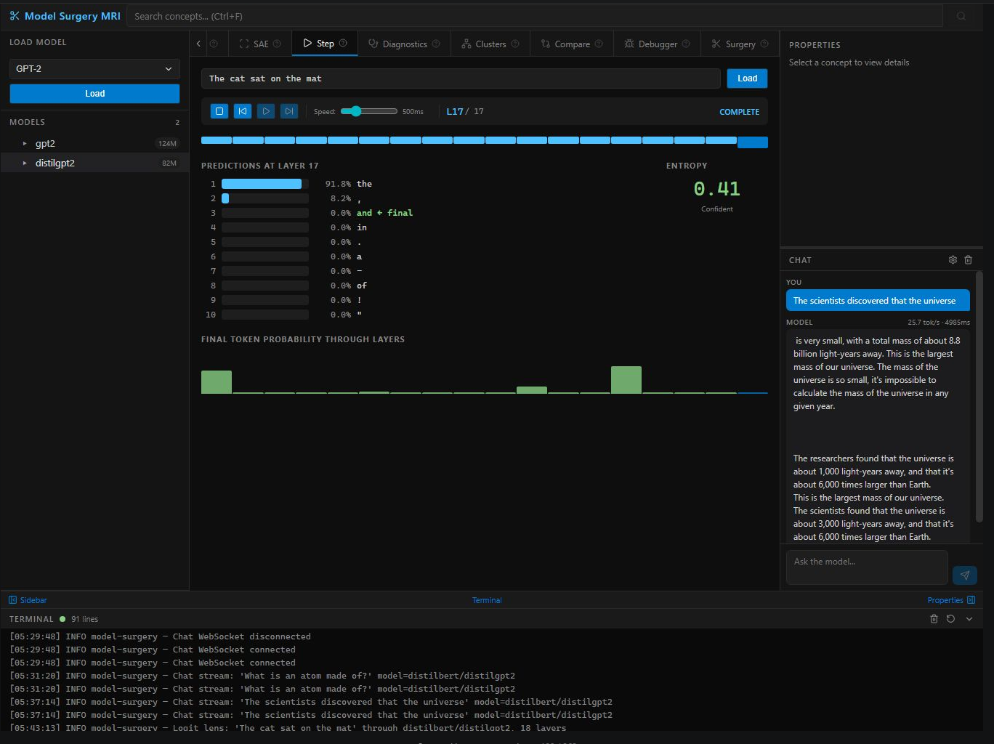This screenshot has height=744, width=994.
Task: Switch to the Compare view
Action: 571,44
